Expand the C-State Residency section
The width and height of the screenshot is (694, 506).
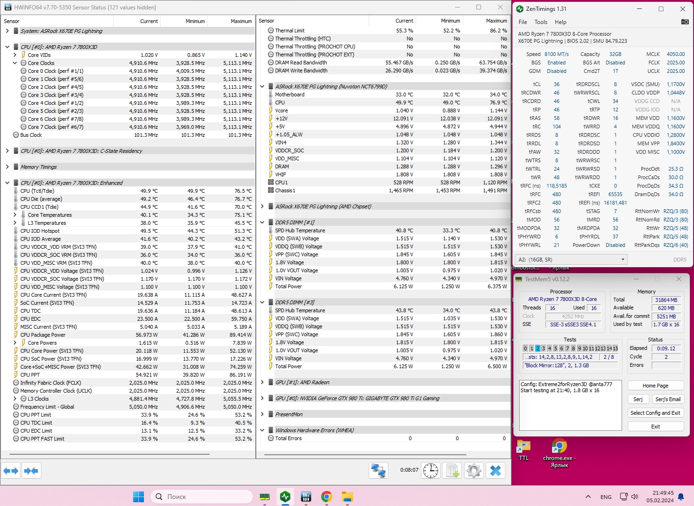(7, 151)
